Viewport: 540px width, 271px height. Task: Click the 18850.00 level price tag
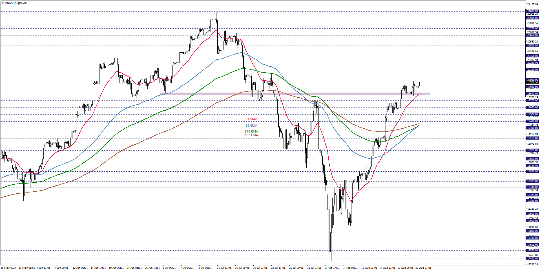pyautogui.click(x=532, y=159)
